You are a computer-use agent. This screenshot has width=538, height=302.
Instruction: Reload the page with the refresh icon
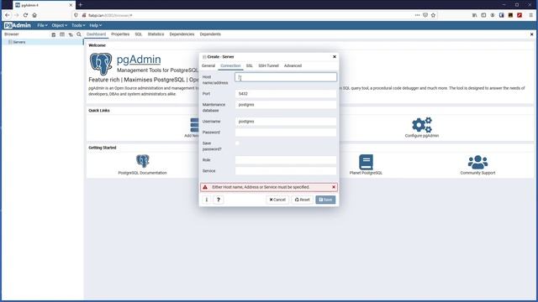click(25, 15)
